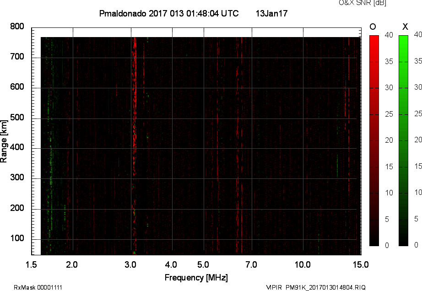Image resolution: width=422 pixels, height=291 pixels.
Task: Click the 15.0 frequency tick label
Action: click(x=362, y=264)
